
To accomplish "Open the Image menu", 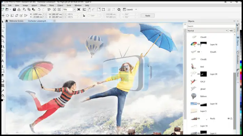I will [25, 6].
